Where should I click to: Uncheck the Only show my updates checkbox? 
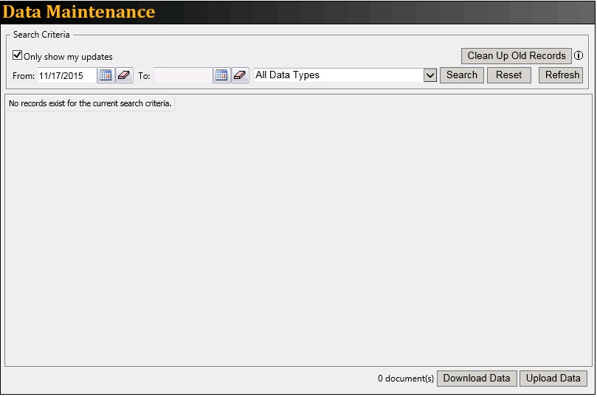pos(18,55)
